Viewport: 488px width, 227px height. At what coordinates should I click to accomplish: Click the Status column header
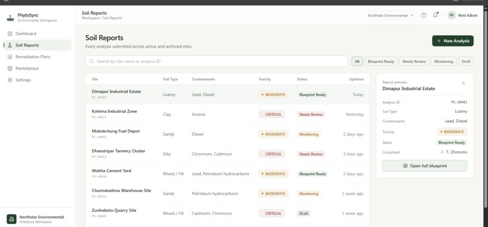point(302,79)
